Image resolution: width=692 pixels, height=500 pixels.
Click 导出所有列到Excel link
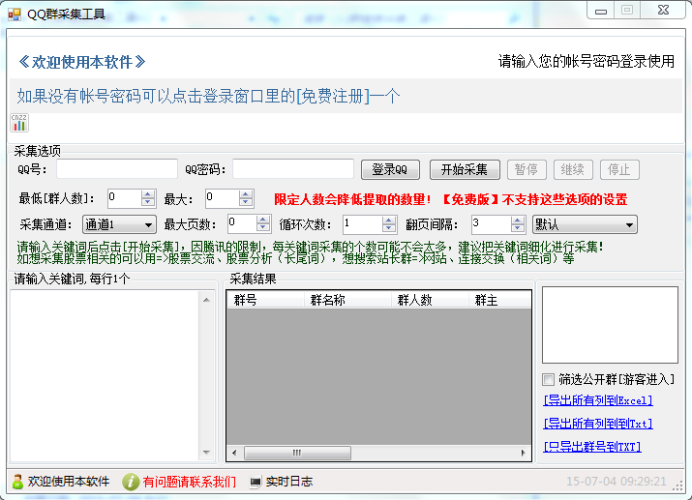[598, 400]
